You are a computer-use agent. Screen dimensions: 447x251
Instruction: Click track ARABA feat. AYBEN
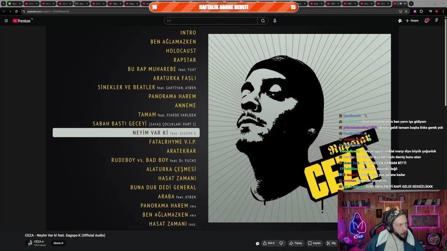tap(177, 197)
